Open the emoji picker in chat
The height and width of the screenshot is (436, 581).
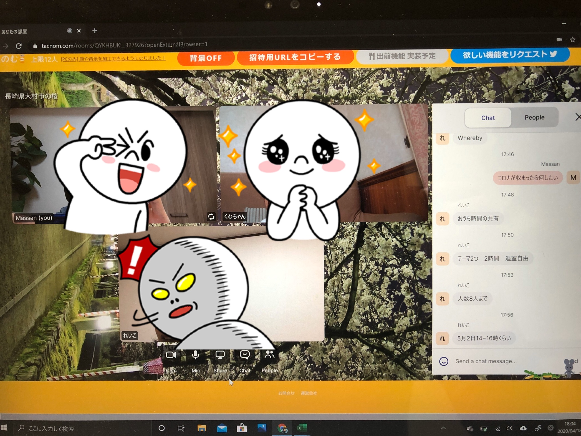[444, 361]
